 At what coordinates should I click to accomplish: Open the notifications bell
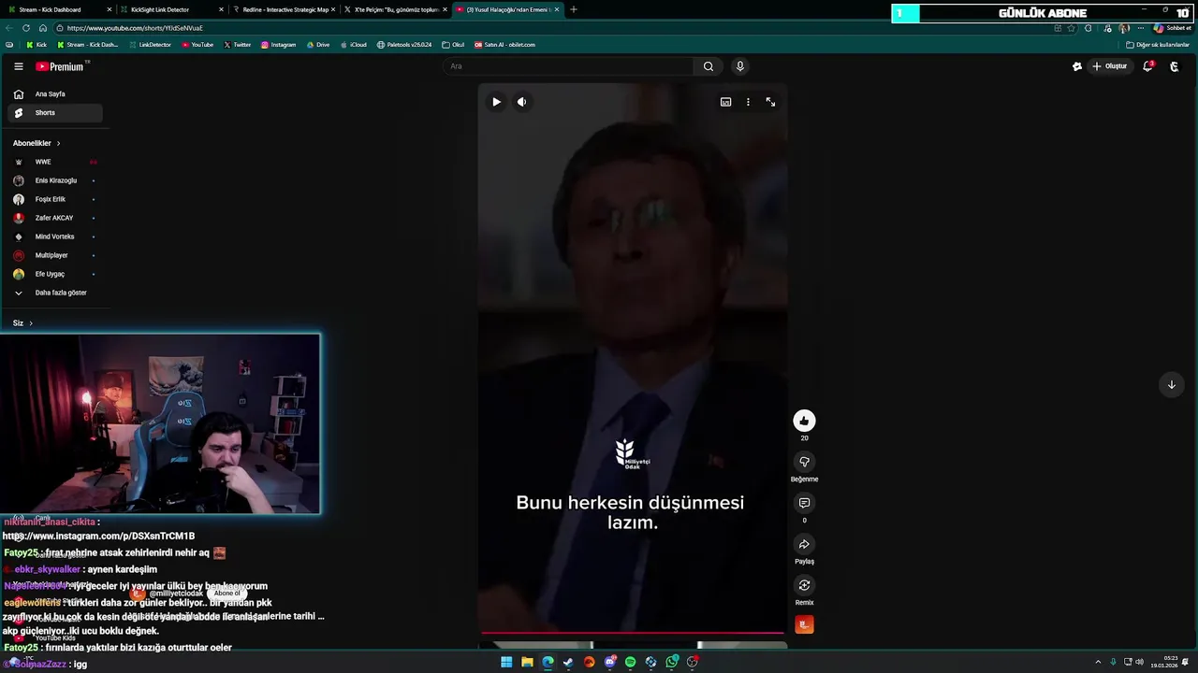(1147, 66)
